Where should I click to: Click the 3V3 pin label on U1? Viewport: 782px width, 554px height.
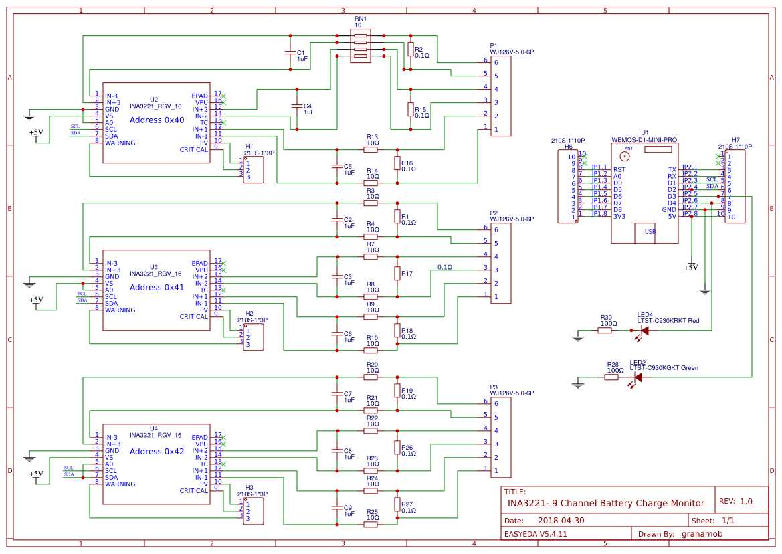click(619, 216)
